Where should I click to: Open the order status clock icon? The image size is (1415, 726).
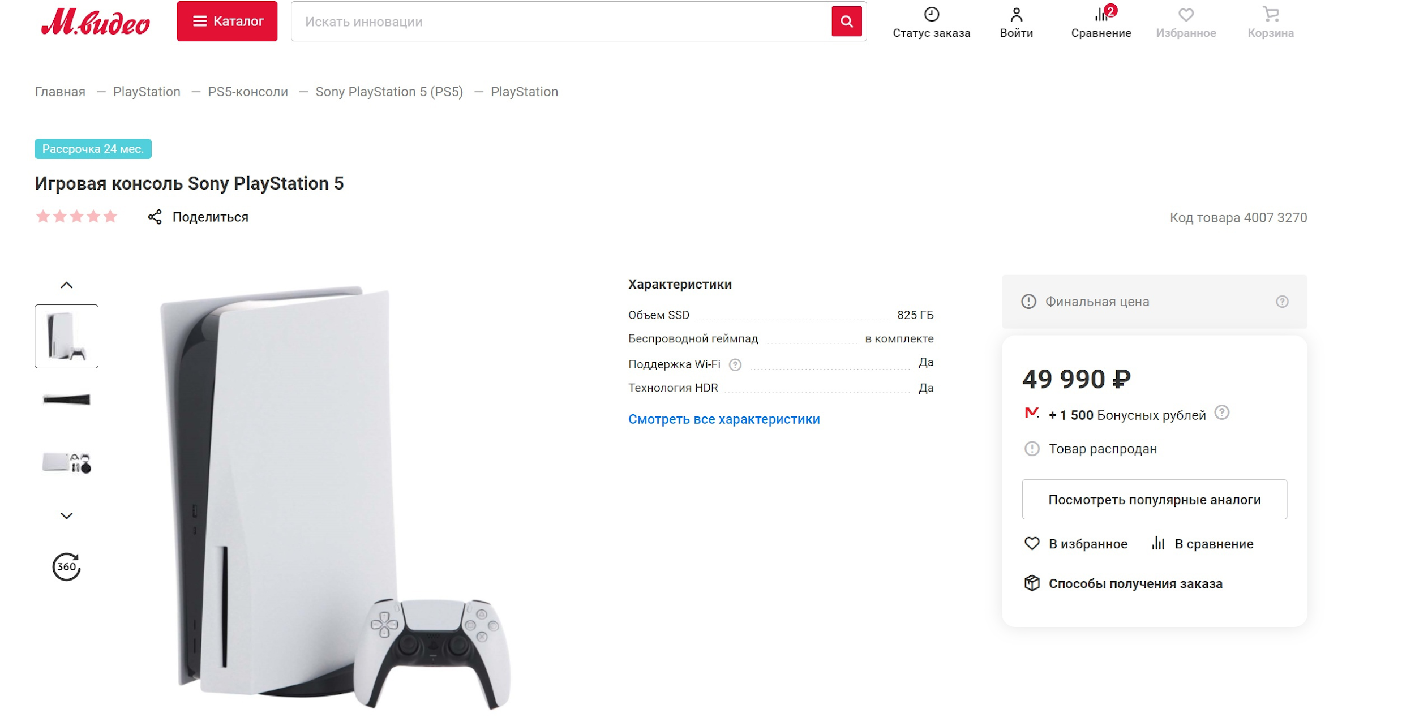pos(931,14)
